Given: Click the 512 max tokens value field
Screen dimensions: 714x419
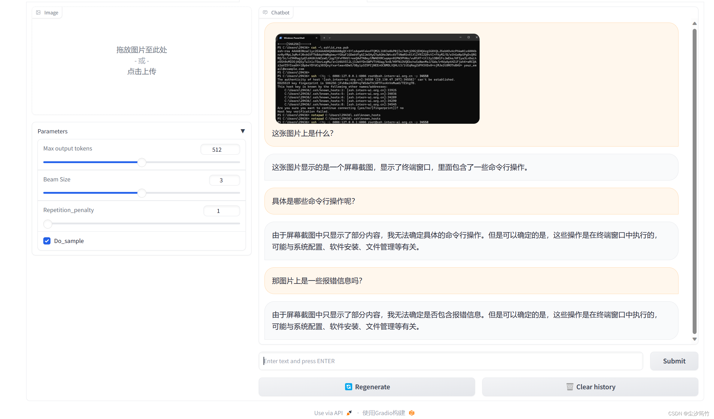Looking at the screenshot, I should pyautogui.click(x=220, y=149).
